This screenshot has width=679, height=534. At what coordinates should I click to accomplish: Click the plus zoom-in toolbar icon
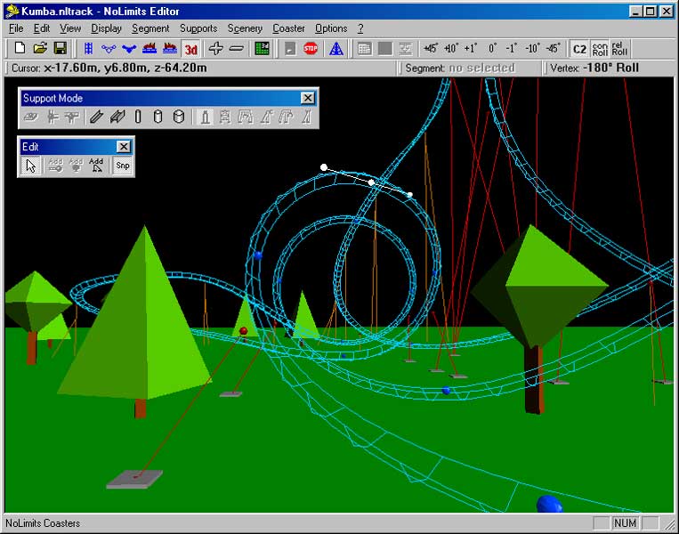click(x=215, y=48)
